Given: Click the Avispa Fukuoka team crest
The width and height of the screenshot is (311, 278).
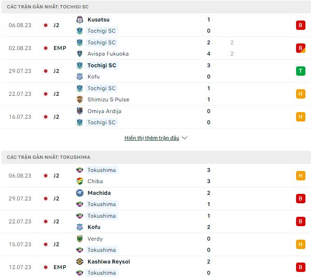Looking at the screenshot, I should point(80,54).
